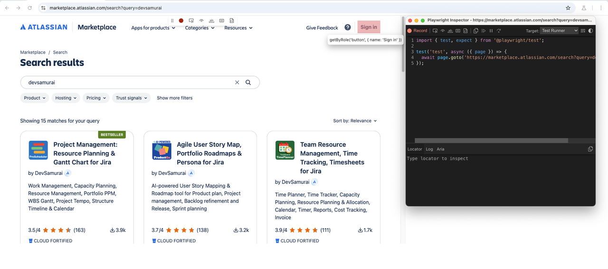Click the partner badge beside DevSamurai on ProductGo card

(x=191, y=173)
